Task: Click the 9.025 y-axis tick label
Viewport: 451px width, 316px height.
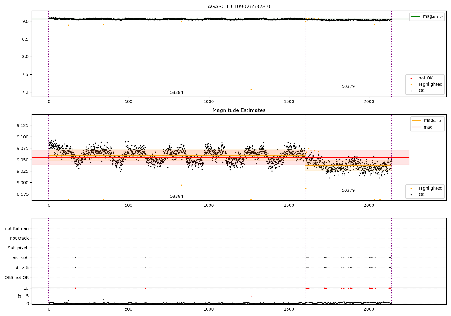Action: [x=23, y=171]
